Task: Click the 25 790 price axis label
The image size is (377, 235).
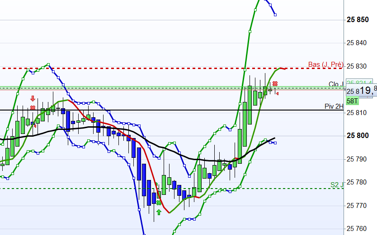Action: (357, 159)
